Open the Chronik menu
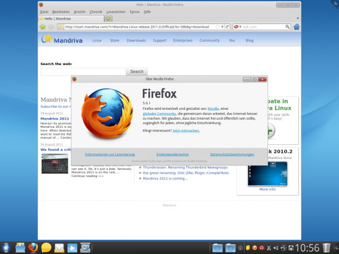The height and width of the screenshot is (254, 339). 96,12
